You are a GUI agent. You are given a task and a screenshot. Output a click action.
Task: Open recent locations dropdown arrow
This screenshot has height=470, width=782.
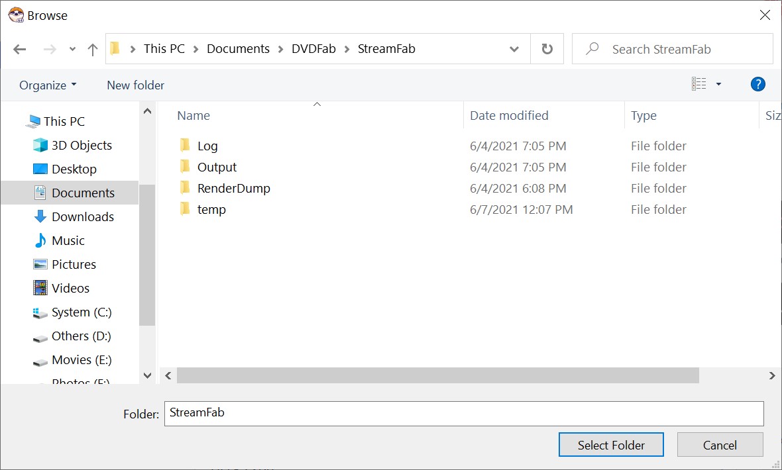coord(72,50)
